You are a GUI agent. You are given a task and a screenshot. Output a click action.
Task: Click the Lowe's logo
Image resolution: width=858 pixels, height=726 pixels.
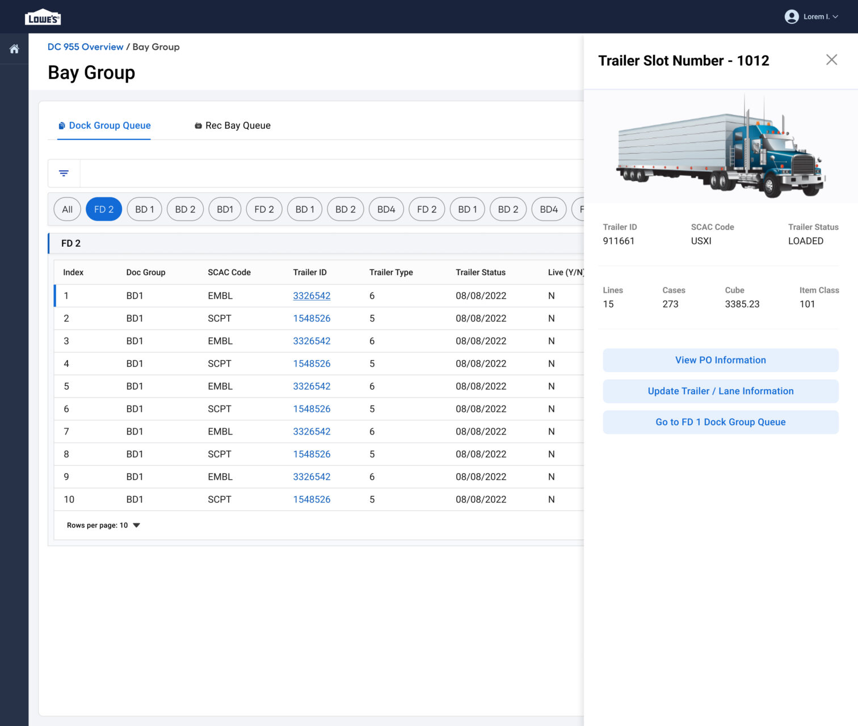pos(43,18)
